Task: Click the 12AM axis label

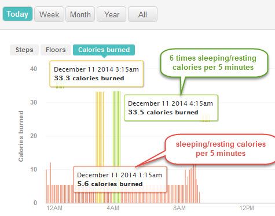Action: (x=54, y=208)
